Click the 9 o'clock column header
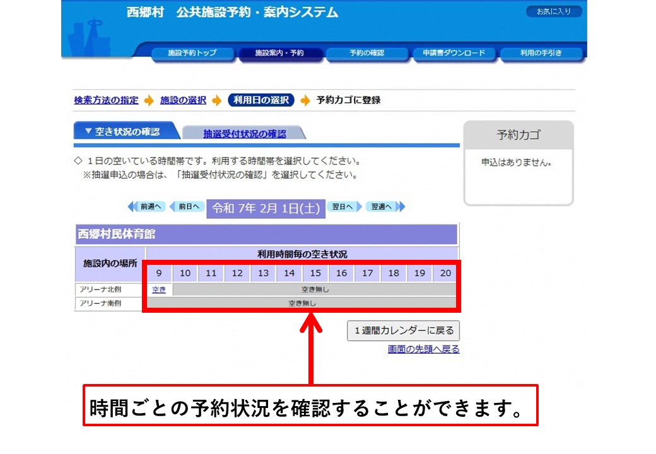656x454 pixels. click(159, 273)
